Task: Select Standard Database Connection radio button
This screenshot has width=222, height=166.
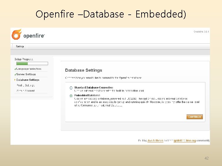Action: click(x=71, y=88)
